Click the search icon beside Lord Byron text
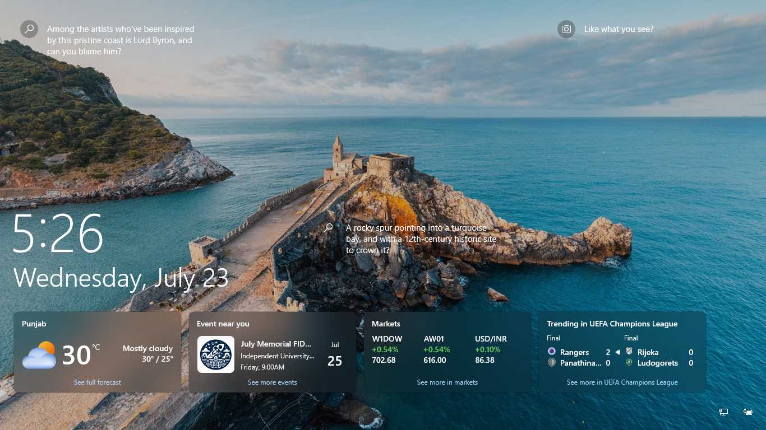Screen dimensions: 766x430 click(29, 29)
